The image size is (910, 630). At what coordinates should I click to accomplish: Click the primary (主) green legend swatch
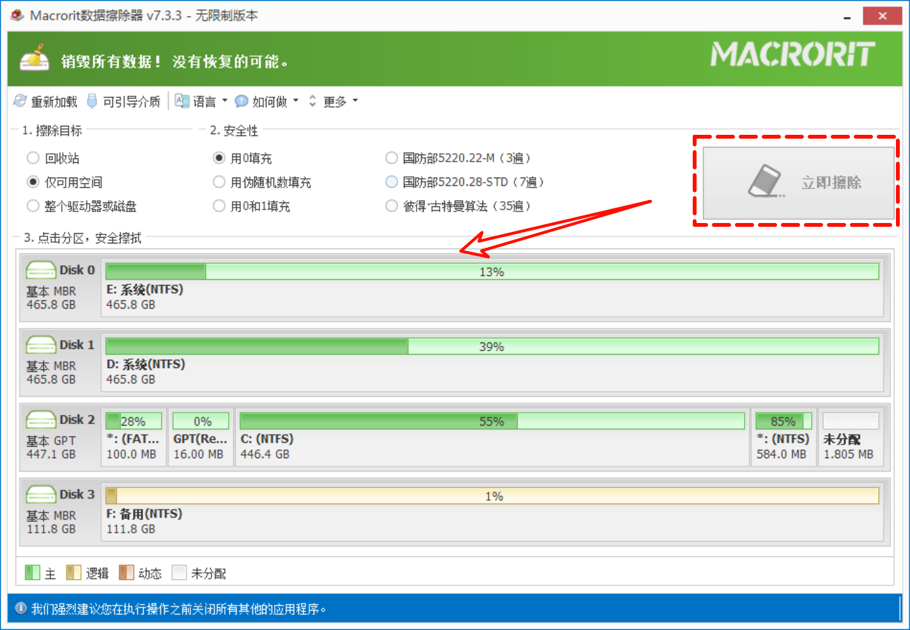(x=33, y=572)
